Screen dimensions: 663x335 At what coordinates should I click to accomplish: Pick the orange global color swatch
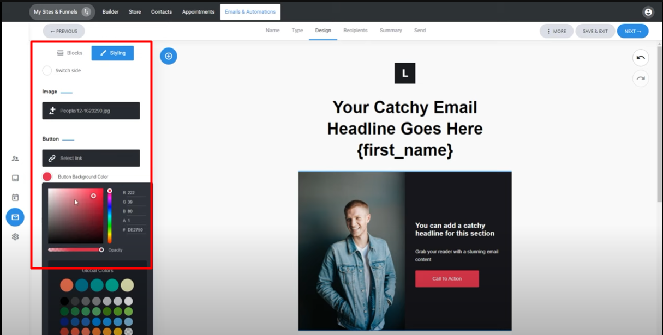click(67, 285)
